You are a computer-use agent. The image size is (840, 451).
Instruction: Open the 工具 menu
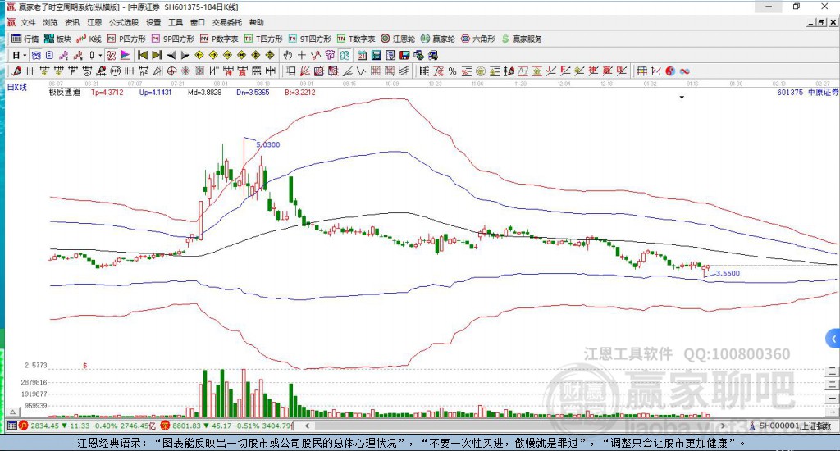[176, 22]
